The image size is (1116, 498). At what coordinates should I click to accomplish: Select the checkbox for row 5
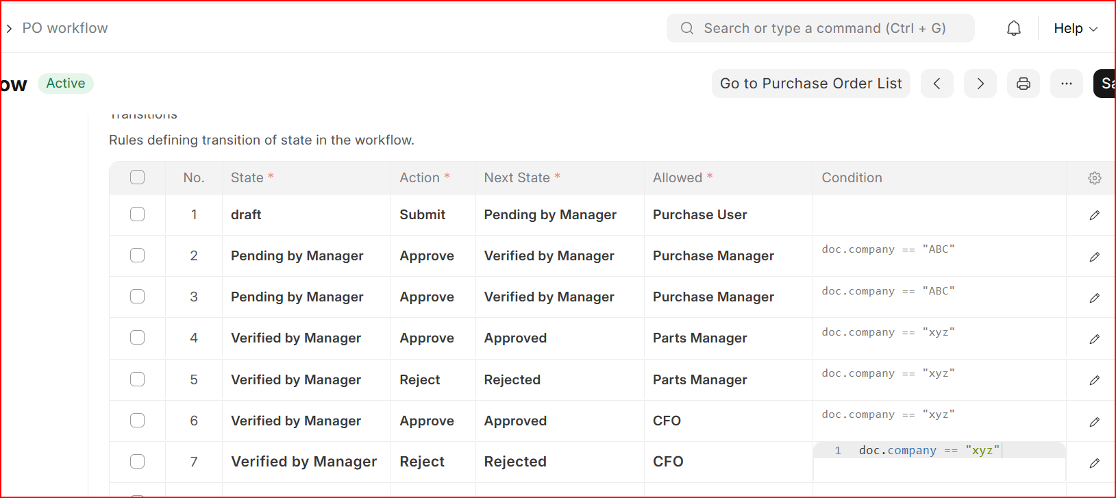click(138, 379)
